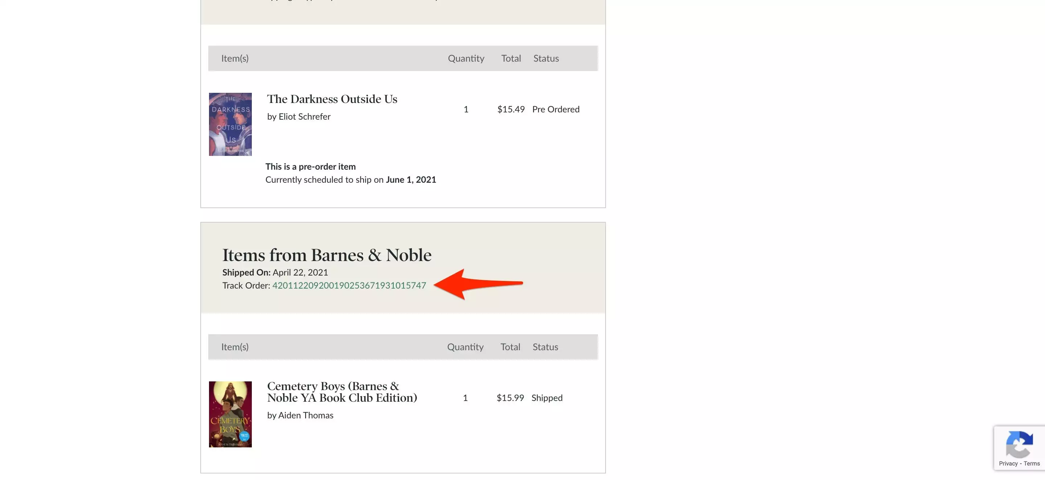
Task: Click the Cemetery Boys cover image
Action: pos(230,414)
